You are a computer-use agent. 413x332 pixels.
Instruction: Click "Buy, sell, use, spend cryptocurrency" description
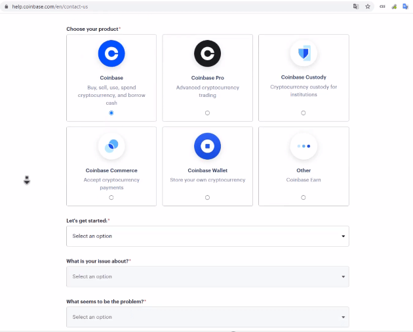(111, 95)
